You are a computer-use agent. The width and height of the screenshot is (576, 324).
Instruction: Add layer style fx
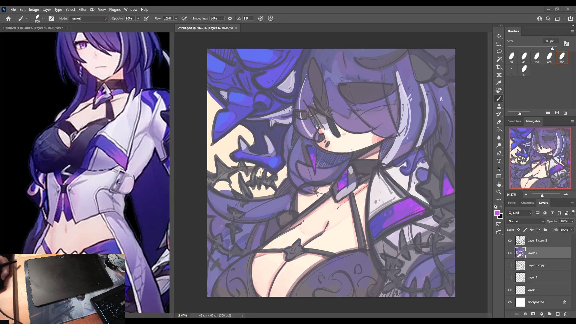(x=525, y=314)
